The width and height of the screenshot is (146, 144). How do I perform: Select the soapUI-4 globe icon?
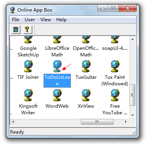(115, 40)
